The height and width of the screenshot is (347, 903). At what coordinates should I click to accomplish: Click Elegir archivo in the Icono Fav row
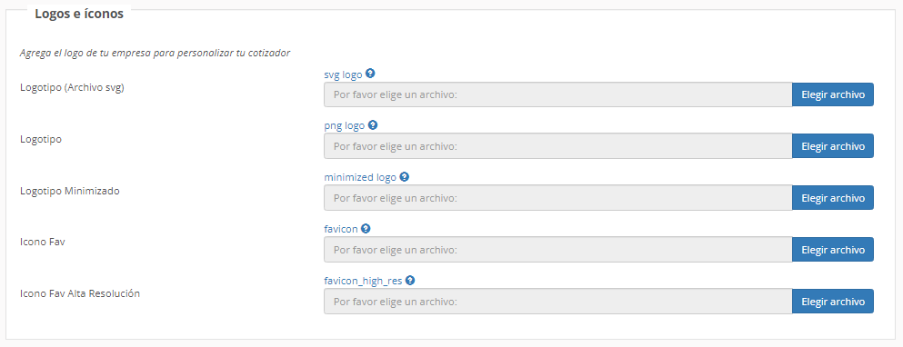pos(833,250)
